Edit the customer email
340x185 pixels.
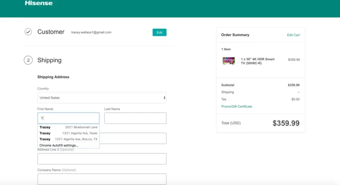tap(160, 32)
